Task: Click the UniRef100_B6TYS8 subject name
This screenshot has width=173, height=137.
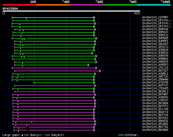Action: click(155, 115)
